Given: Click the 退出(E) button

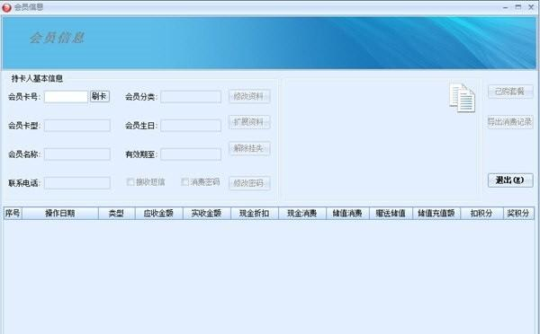Looking at the screenshot, I should coord(510,180).
